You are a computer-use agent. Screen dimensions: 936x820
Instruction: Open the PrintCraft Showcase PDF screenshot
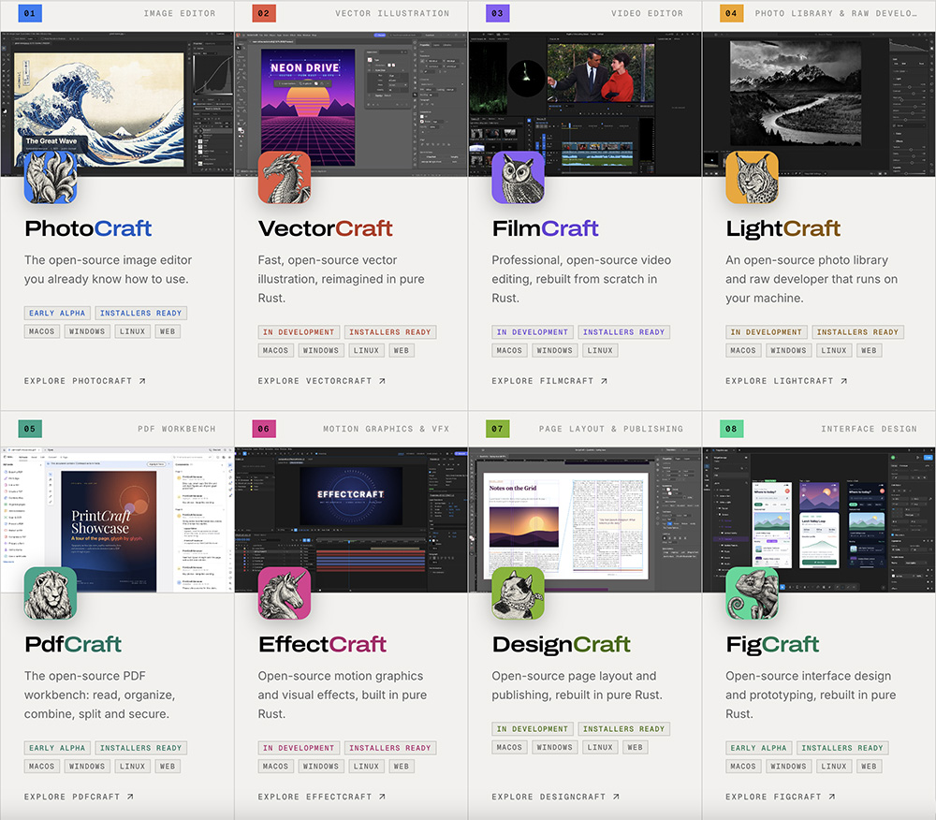(117, 520)
